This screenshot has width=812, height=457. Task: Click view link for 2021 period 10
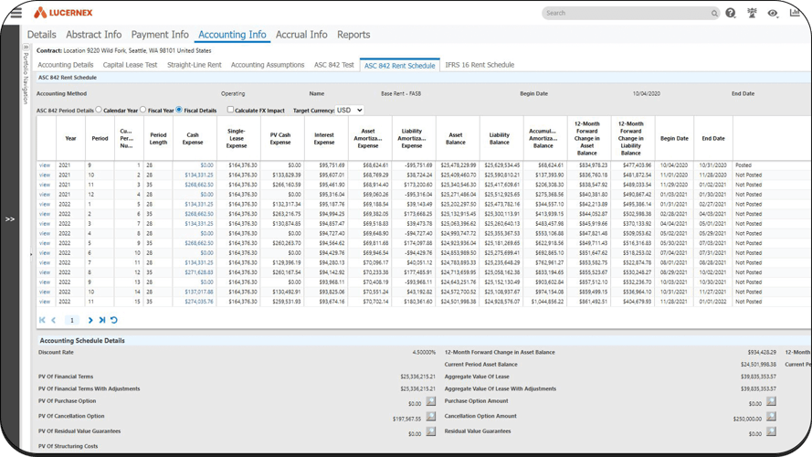(x=45, y=175)
